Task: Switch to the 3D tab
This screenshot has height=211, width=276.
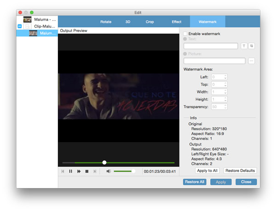Action: click(x=128, y=22)
